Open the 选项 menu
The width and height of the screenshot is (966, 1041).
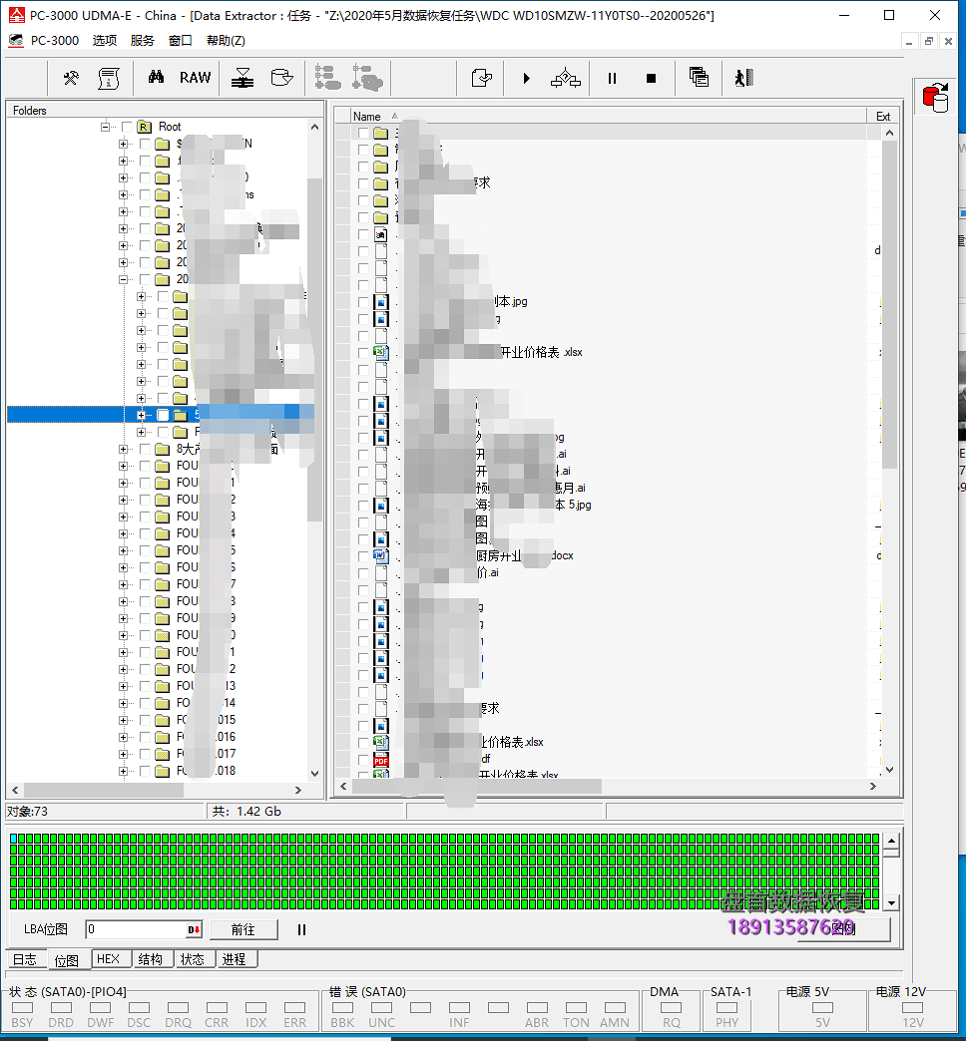click(x=105, y=41)
